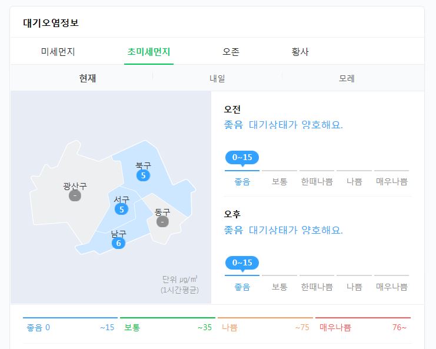Select the 초미세먼지 tab
The height and width of the screenshot is (349, 436).
pyautogui.click(x=149, y=52)
